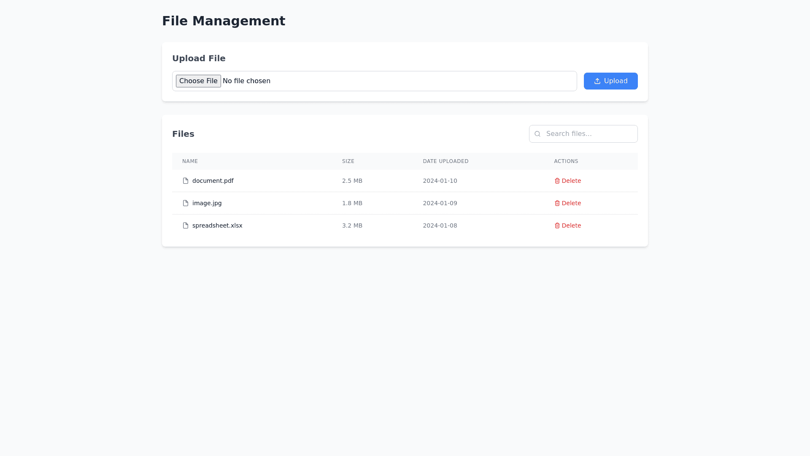Screen dimensions: 810x456
Task: Click the Date Uploaded column header
Action: (x=445, y=161)
